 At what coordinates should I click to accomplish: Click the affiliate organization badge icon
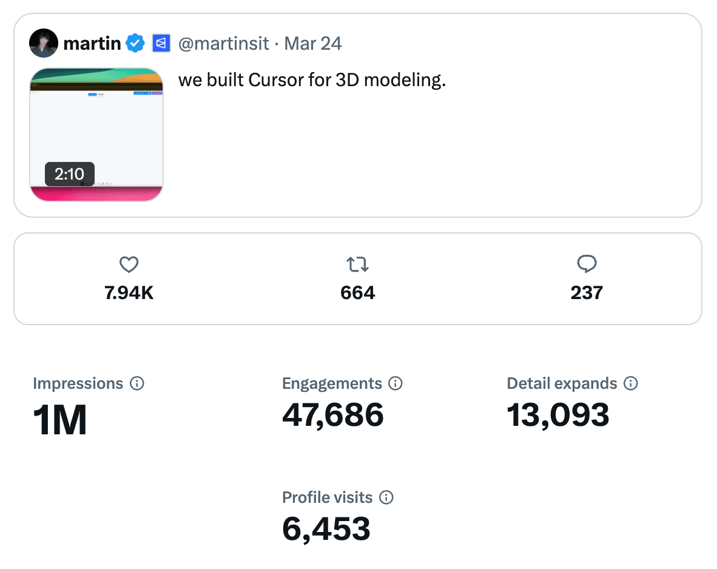161,43
